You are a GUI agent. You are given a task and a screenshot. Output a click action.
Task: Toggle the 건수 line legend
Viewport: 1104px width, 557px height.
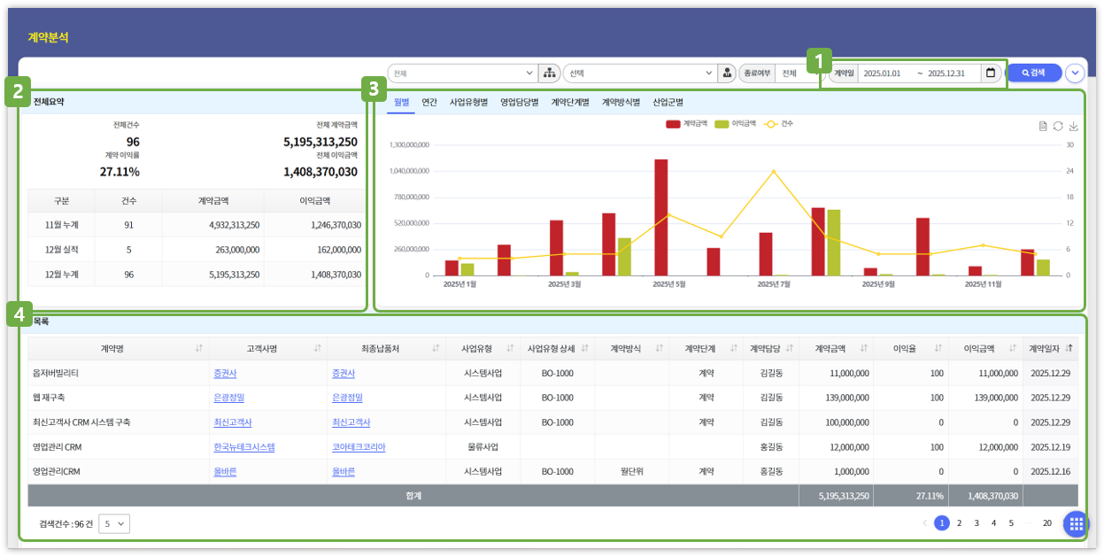click(x=778, y=124)
